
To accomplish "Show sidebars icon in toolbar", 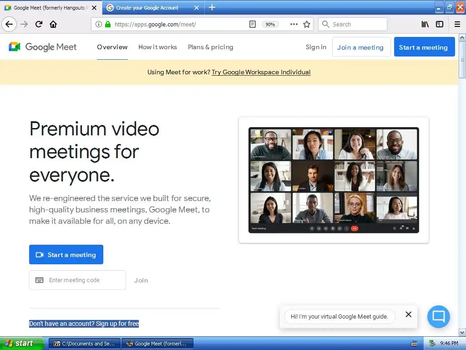I will 440,25.
